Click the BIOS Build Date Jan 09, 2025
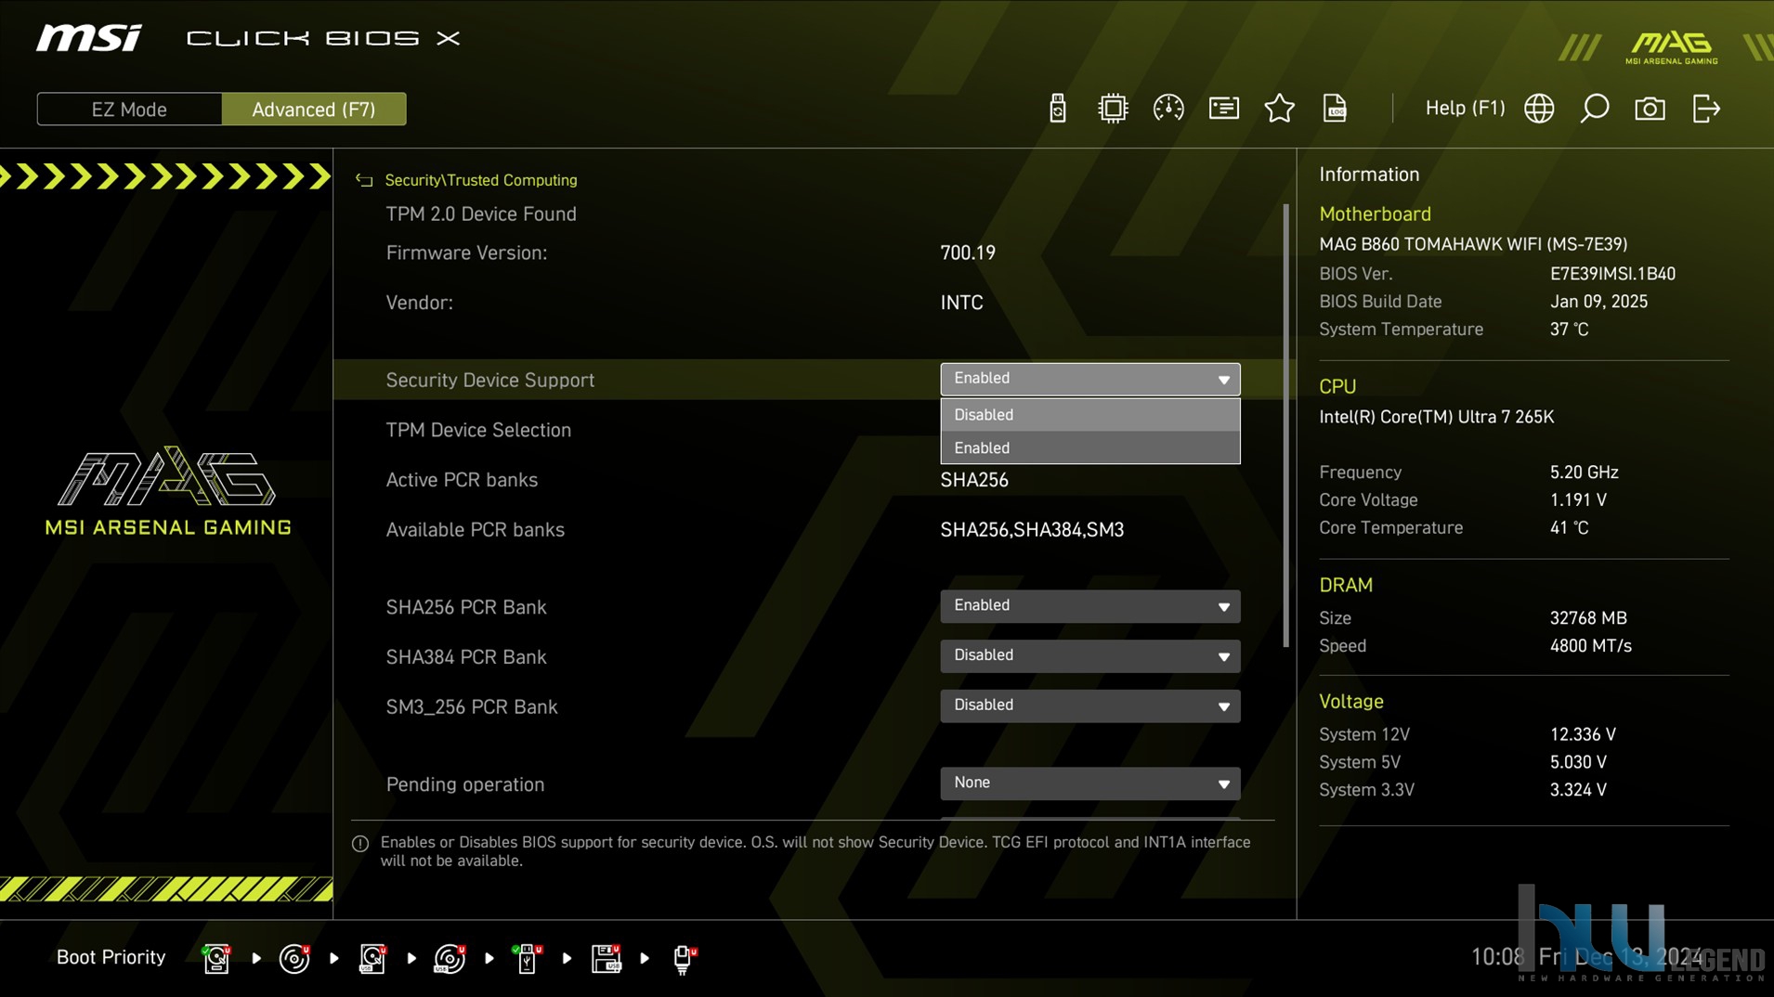 (1598, 302)
